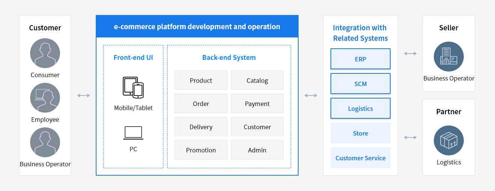Click the ERP integration box

pos(360,59)
